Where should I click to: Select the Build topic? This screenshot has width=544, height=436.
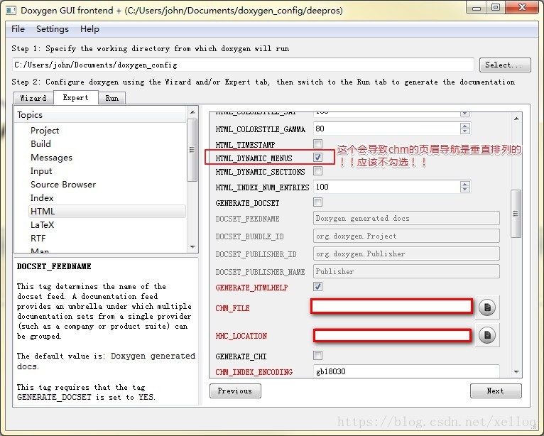point(40,144)
